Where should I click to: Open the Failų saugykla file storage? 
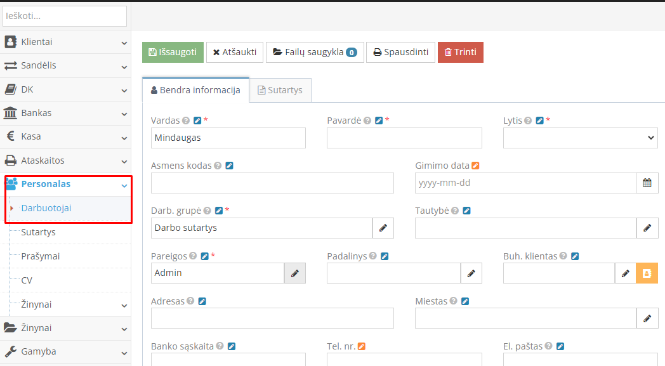[315, 52]
